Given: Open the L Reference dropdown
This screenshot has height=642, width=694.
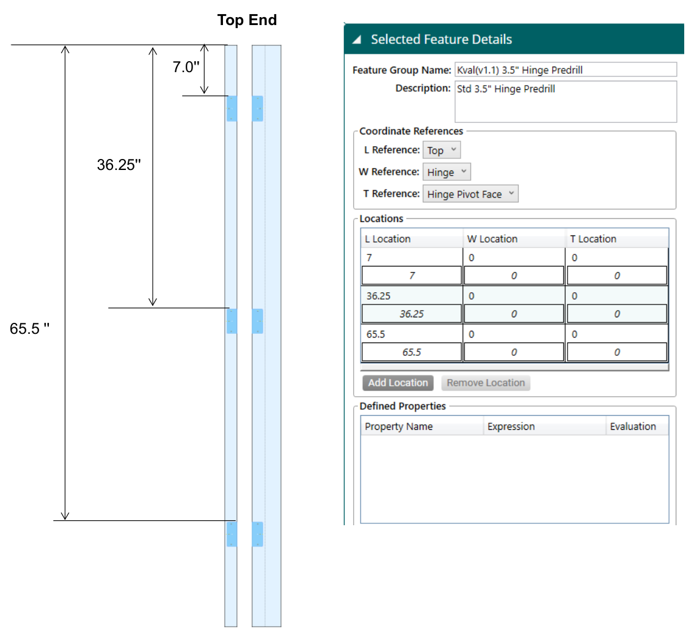Looking at the screenshot, I should (x=442, y=150).
